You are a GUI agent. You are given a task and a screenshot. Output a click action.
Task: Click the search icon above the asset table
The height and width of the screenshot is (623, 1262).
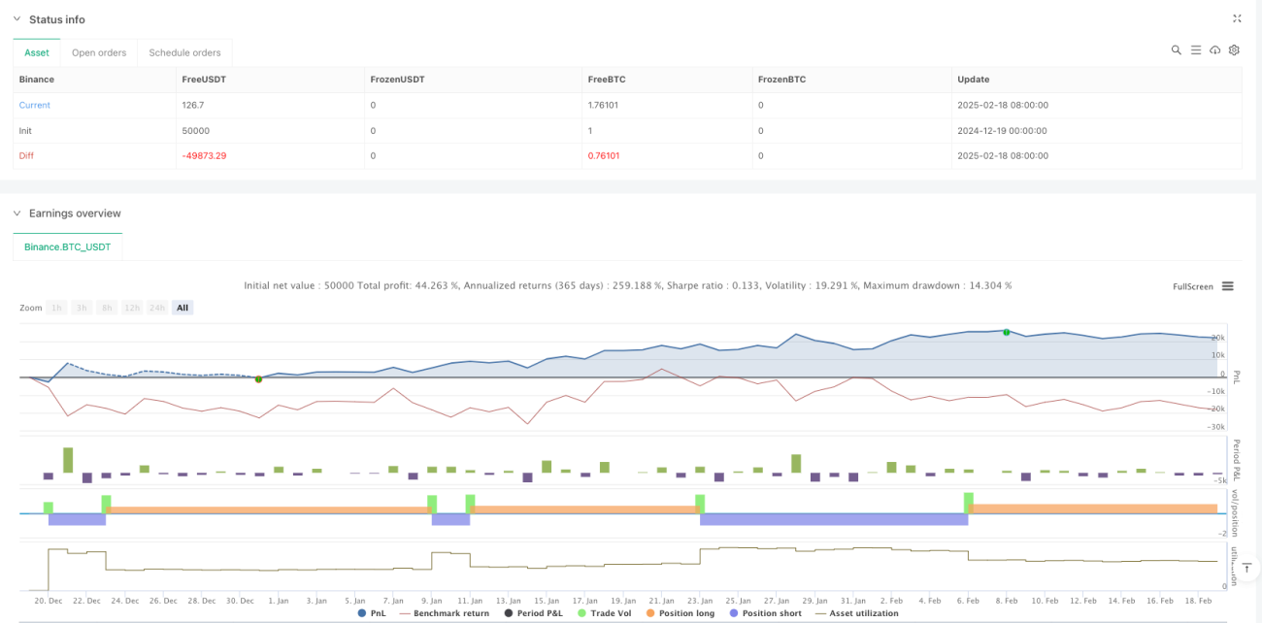(1176, 49)
